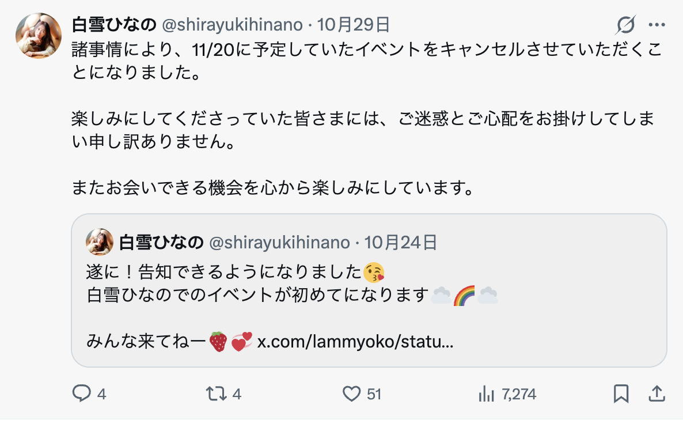
Task: Bookmark the post with the bookmark icon
Action: click(621, 394)
